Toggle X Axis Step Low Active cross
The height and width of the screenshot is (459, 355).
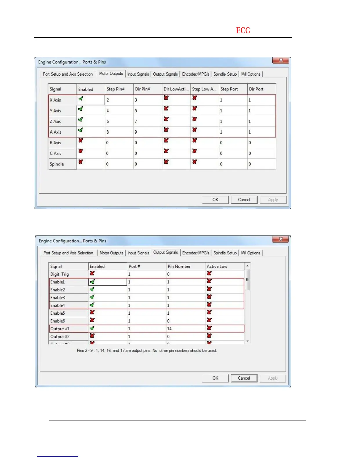195,98
